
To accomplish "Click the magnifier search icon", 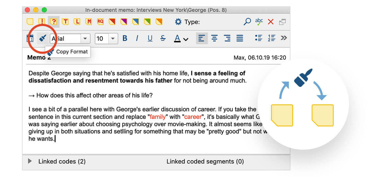I will coord(247,22).
